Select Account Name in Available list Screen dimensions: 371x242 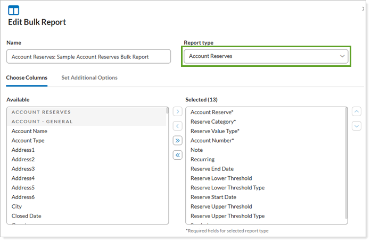(x=29, y=131)
